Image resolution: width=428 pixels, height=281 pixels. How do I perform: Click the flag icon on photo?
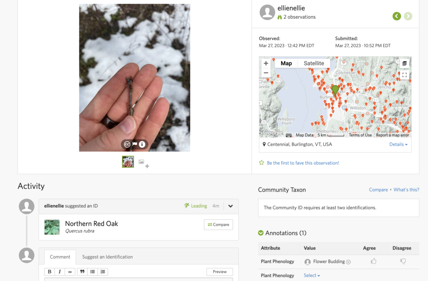135,144
